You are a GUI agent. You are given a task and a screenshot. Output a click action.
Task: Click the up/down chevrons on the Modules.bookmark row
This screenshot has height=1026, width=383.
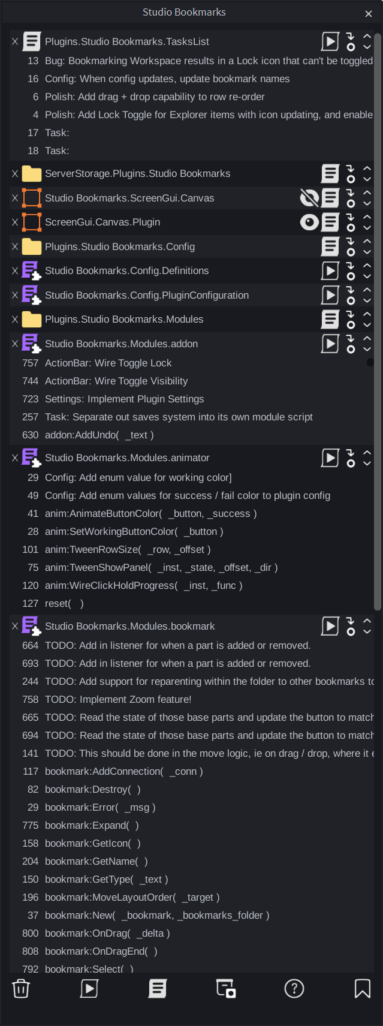367,626
